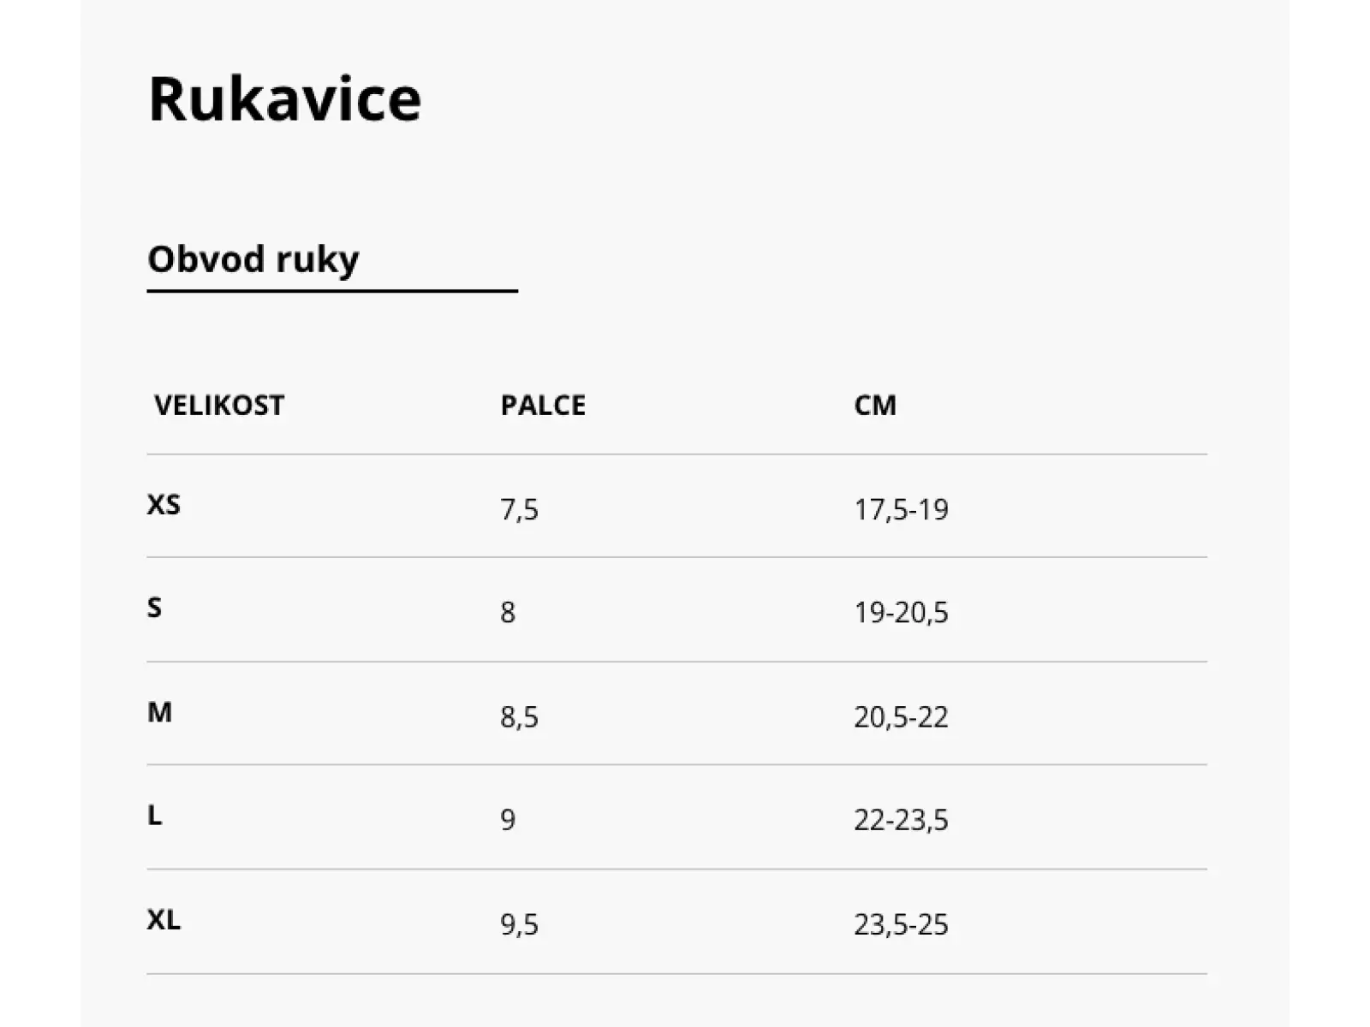Click the 7,5 inches value

[519, 510]
